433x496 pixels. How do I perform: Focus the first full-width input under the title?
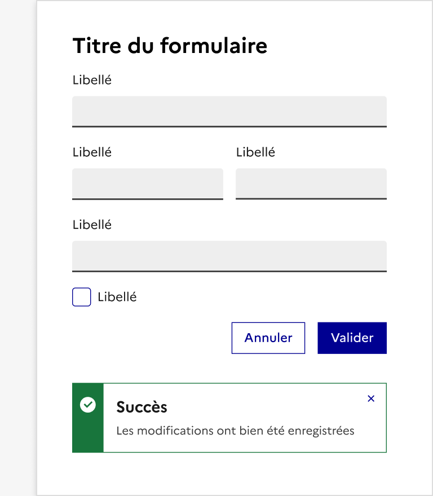coord(229,111)
